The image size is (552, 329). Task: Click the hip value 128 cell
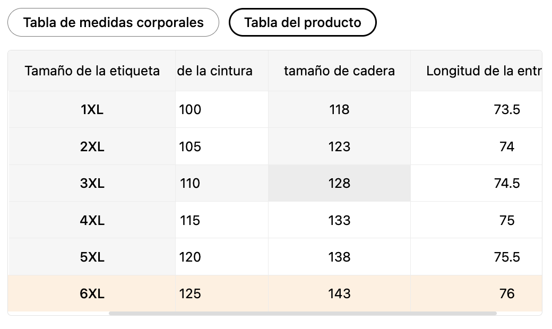pyautogui.click(x=339, y=184)
